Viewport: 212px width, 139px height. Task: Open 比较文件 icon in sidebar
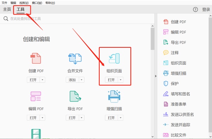(166, 135)
